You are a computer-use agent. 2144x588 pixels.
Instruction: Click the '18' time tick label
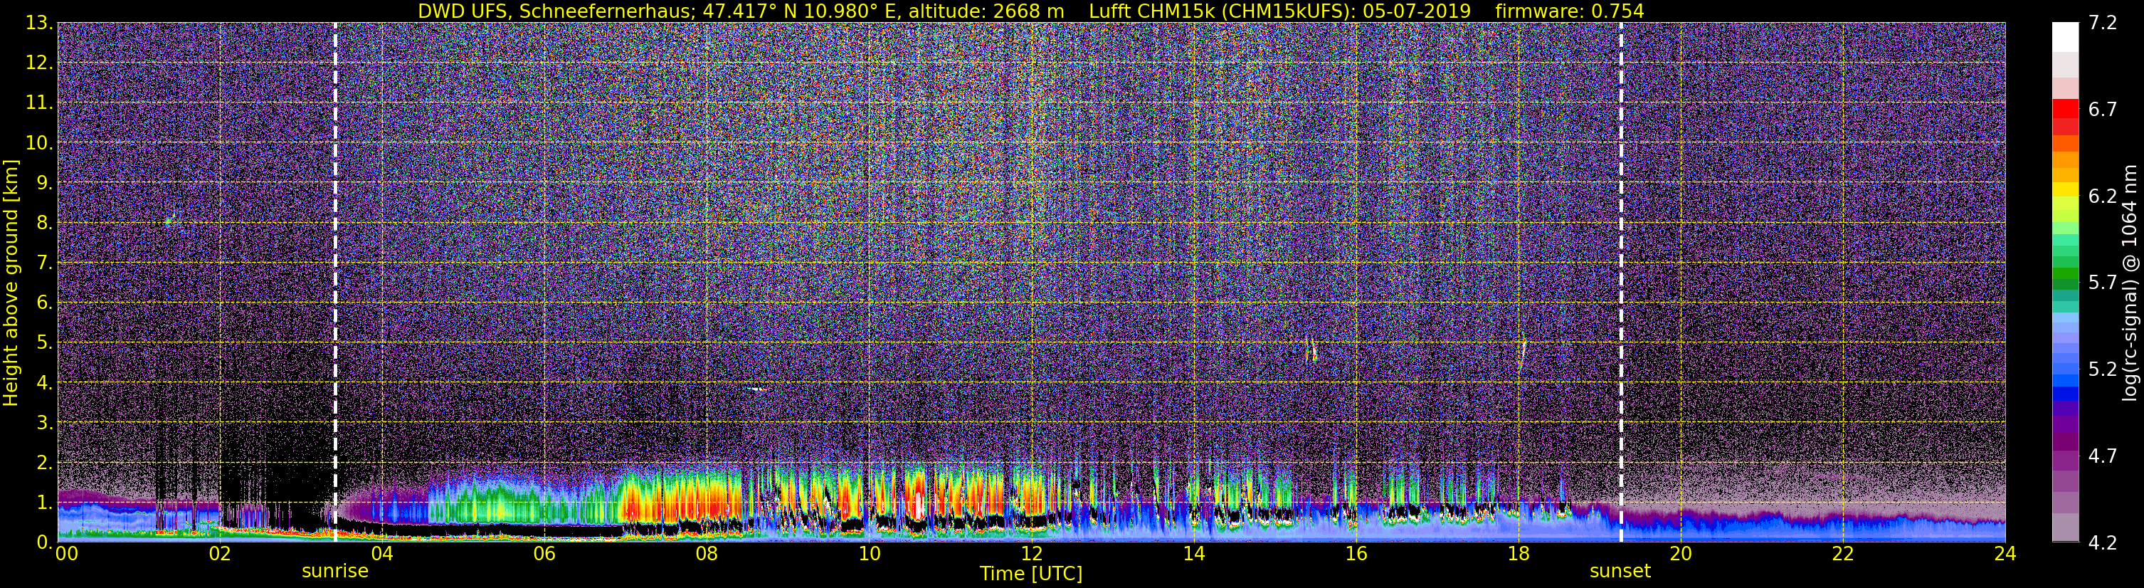[1518, 555]
